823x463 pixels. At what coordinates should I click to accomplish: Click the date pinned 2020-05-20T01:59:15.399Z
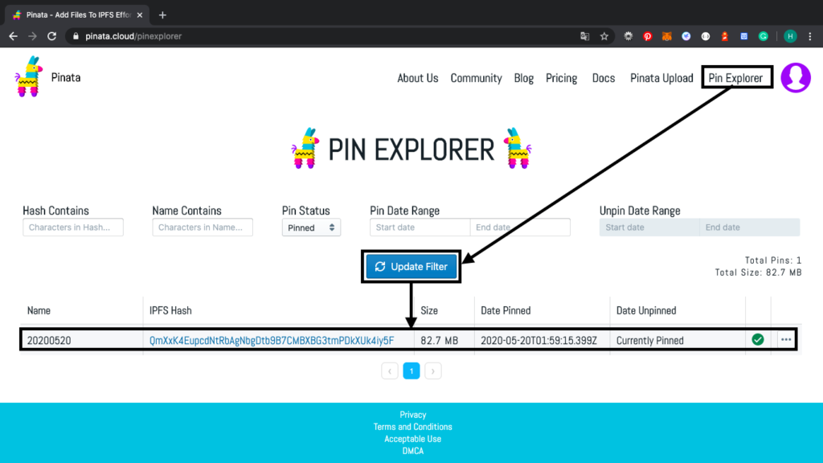pyautogui.click(x=538, y=341)
